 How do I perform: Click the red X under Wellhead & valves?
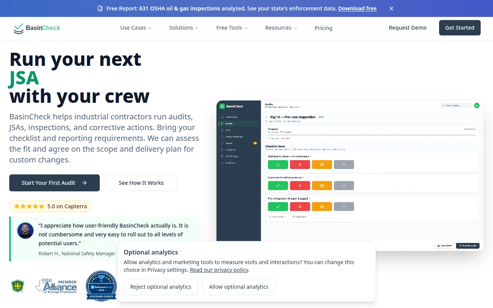300,164
